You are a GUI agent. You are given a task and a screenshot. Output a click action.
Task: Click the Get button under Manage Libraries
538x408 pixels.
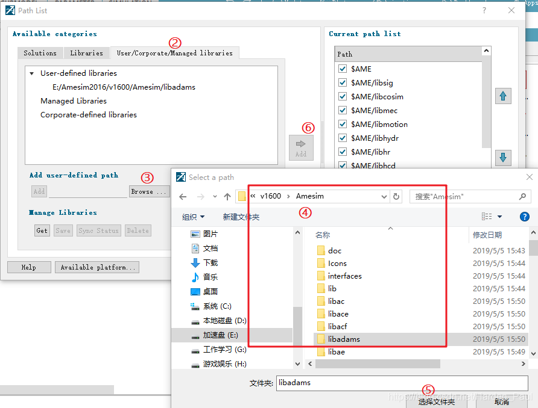click(42, 230)
